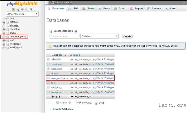Enable the Check All checkbox
Screen dimensions: 187x113
[58, 102]
